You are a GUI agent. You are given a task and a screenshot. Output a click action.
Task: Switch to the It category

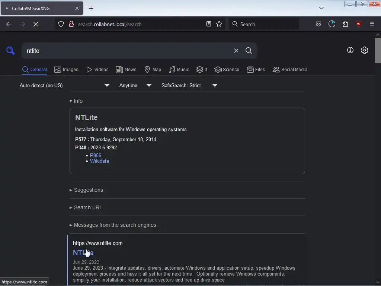[201, 70]
